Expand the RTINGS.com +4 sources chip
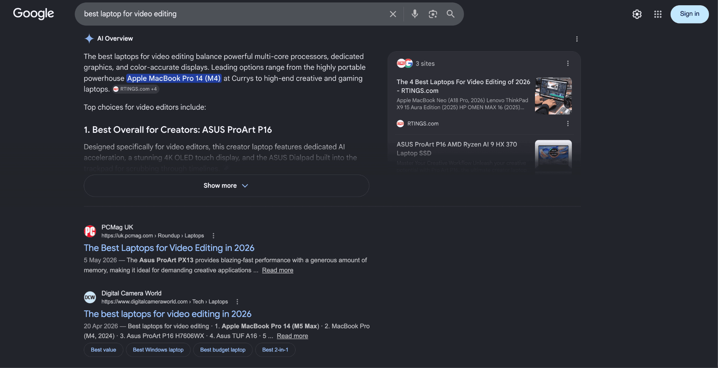This screenshot has height=368, width=718. pyautogui.click(x=135, y=89)
